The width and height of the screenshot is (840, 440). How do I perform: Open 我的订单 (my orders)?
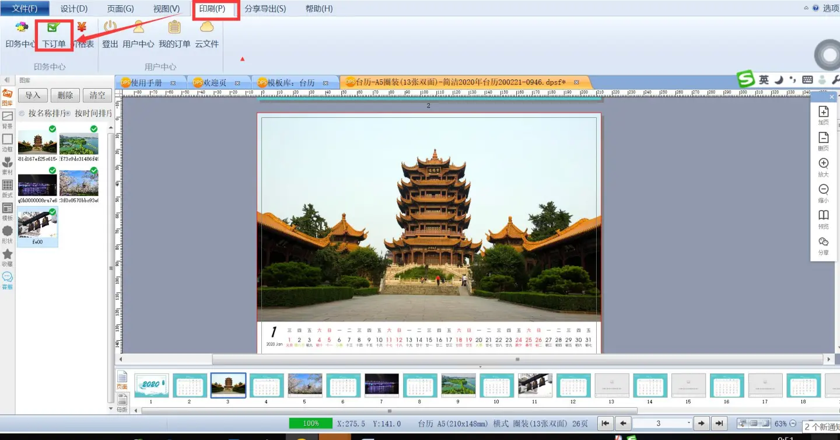coord(174,34)
